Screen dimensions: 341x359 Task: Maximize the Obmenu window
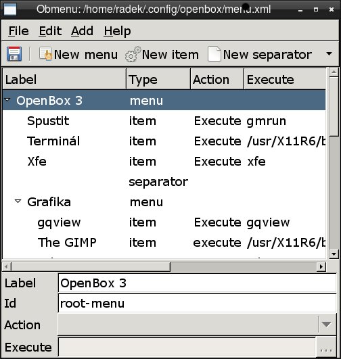click(x=316, y=9)
